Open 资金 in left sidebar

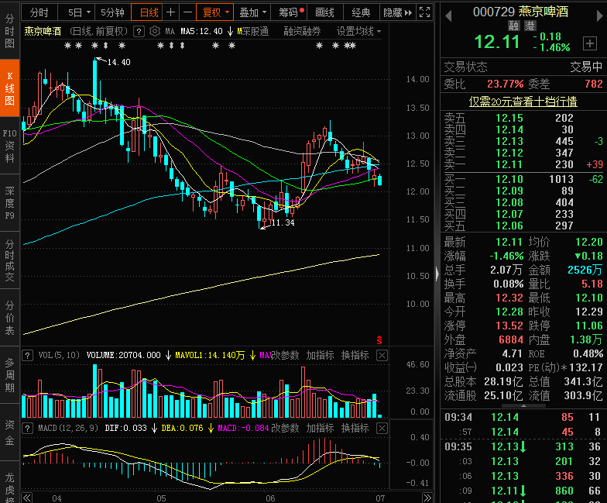click(x=9, y=432)
